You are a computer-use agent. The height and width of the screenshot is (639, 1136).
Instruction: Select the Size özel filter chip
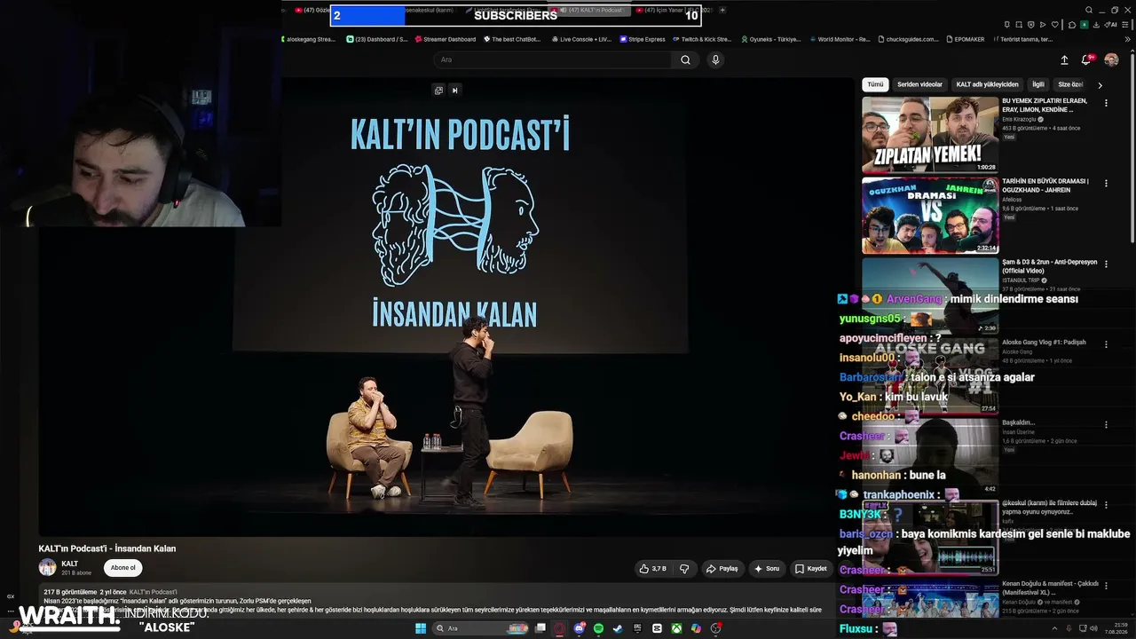(1071, 84)
